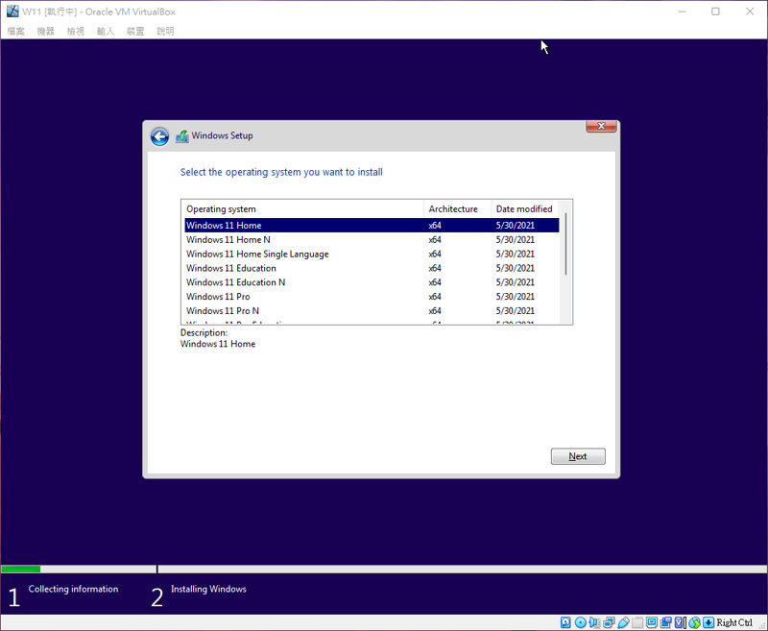Click the Installing Windows step label
The width and height of the screenshot is (768, 631).
click(x=208, y=589)
